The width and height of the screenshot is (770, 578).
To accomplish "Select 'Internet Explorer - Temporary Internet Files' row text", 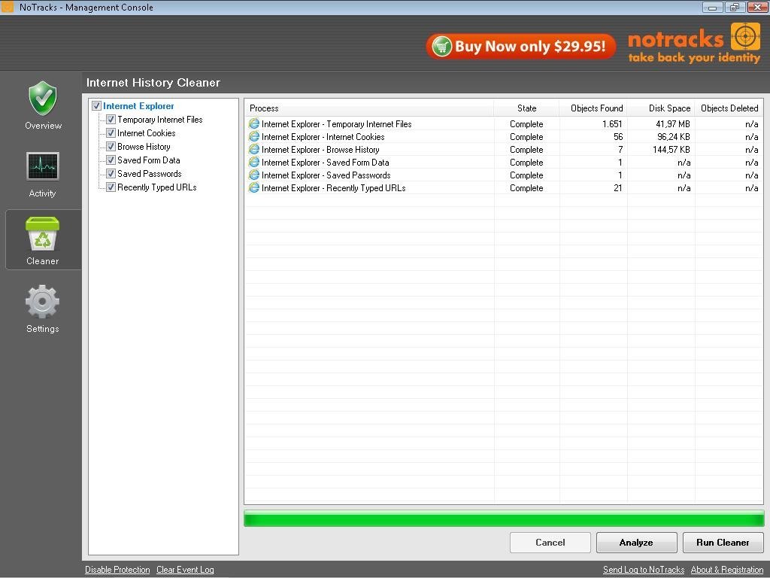I will [336, 124].
